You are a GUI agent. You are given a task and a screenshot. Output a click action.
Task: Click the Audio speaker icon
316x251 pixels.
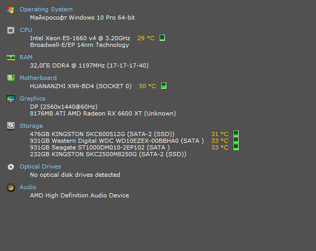pos(10,187)
